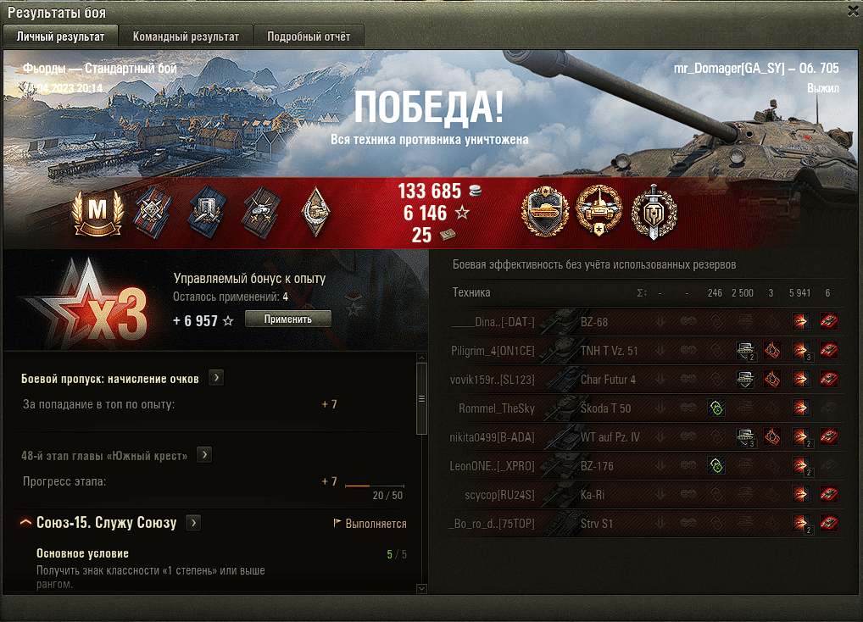Click the critical hit icon for TNH T Vz. 51

point(772,350)
